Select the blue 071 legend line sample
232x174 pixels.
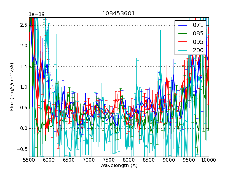pyautogui.click(x=183, y=25)
